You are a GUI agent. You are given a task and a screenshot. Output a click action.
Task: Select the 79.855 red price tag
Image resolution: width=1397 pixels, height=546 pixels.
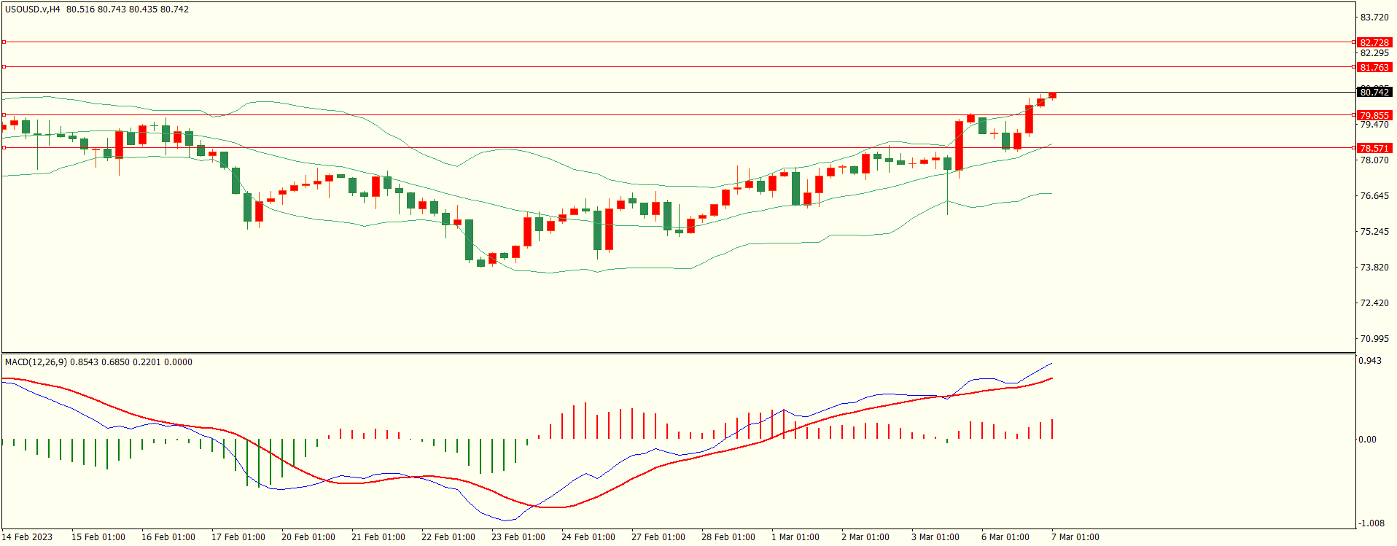(1374, 115)
